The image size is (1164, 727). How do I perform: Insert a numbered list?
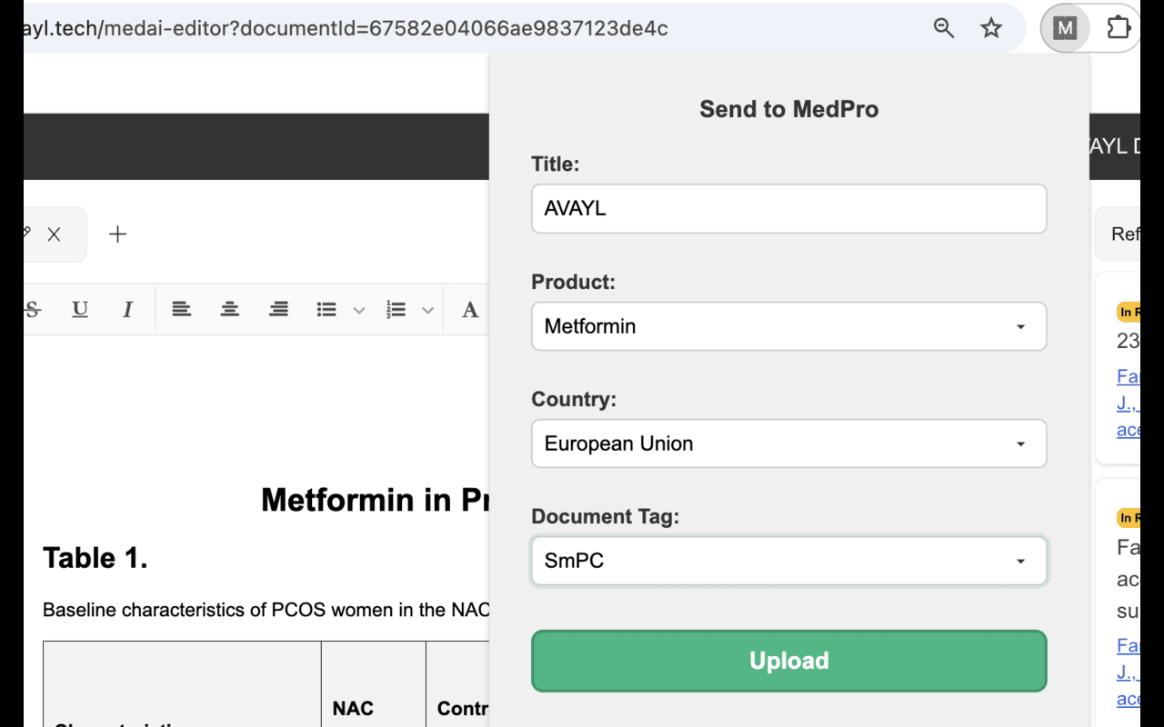coord(396,310)
